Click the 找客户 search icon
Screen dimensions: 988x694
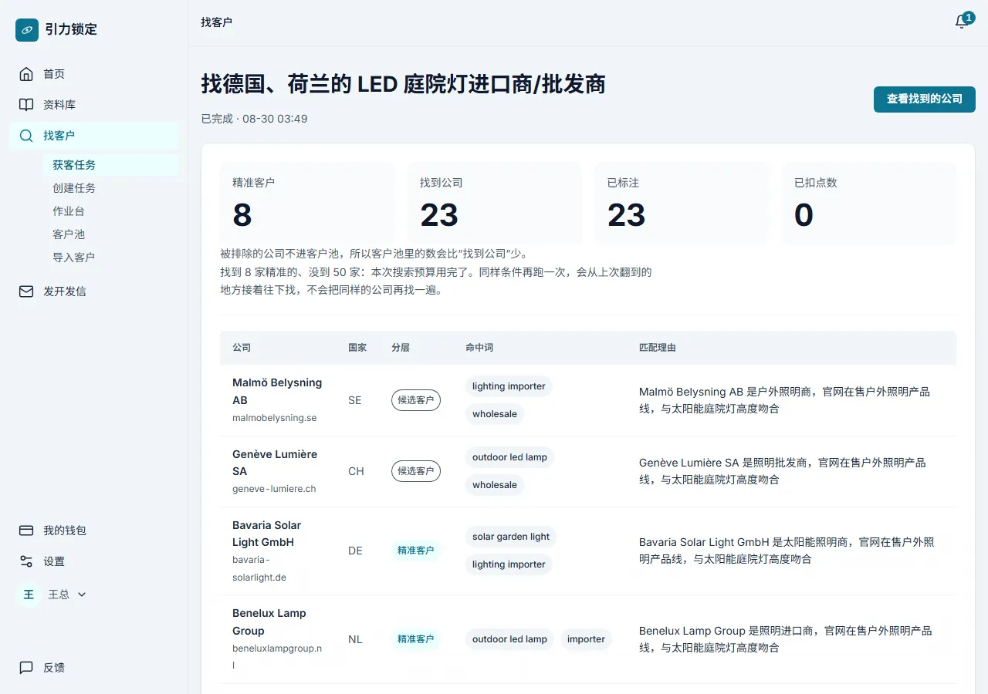(26, 136)
